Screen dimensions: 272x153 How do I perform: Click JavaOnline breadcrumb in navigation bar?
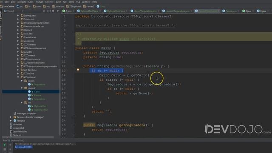tap(7, 6)
